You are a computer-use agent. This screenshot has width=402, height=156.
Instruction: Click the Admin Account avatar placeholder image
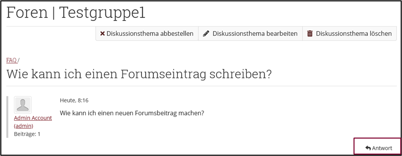23,105
